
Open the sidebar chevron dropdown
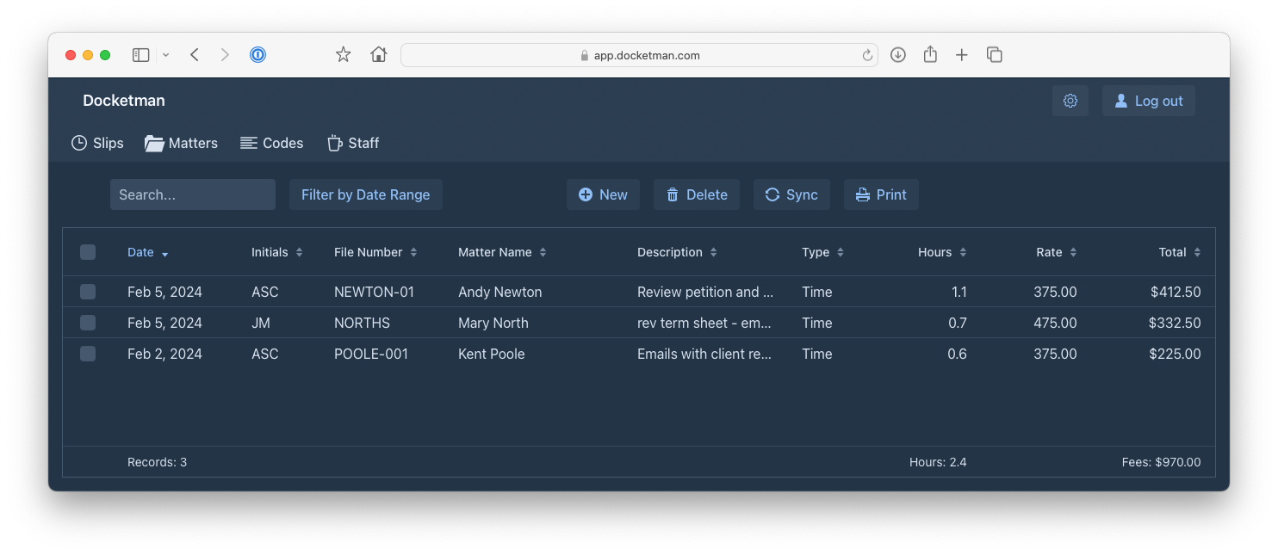165,55
